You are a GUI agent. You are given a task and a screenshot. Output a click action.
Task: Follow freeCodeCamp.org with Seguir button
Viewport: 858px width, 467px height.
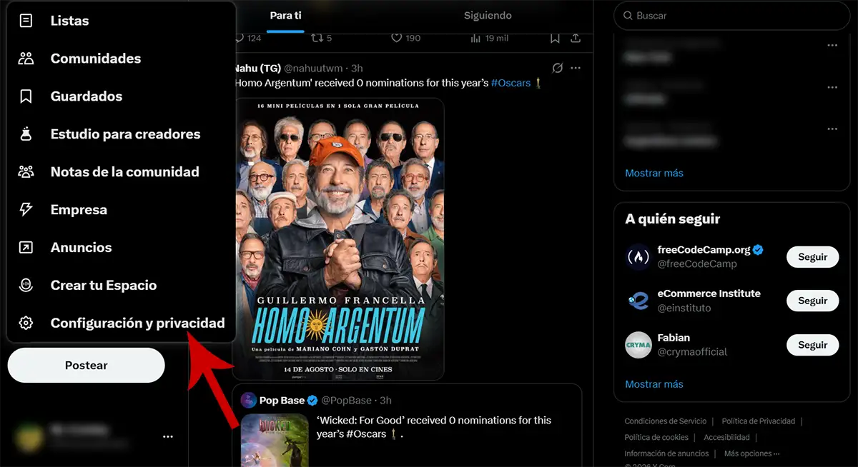pyautogui.click(x=812, y=257)
